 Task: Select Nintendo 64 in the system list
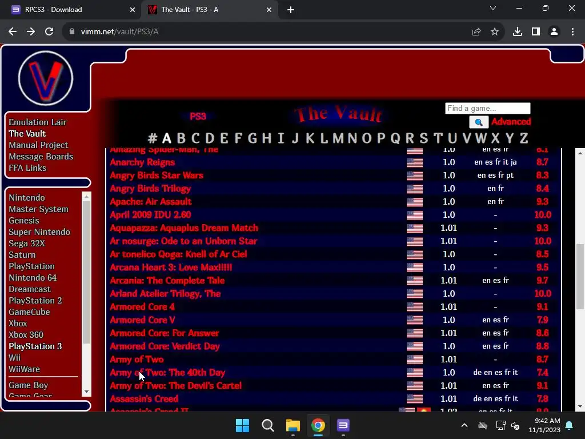point(33,278)
